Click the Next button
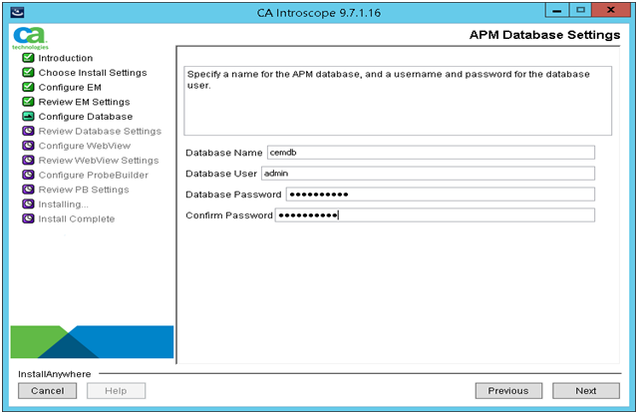The width and height of the screenshot is (638, 414). pyautogui.click(x=586, y=391)
